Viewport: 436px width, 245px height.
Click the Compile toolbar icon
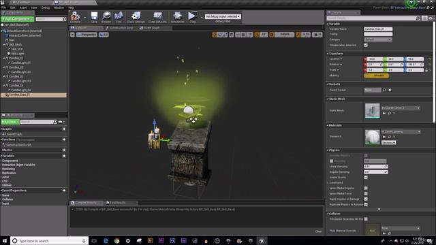75,16
